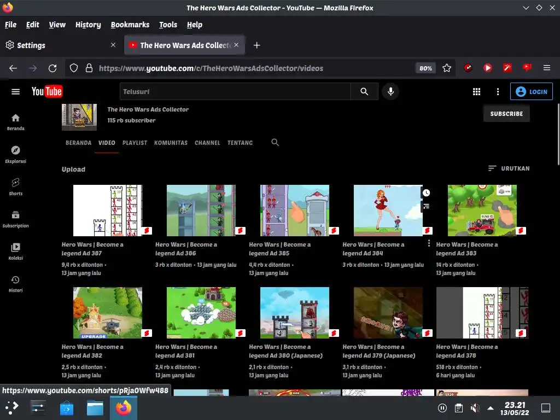Open the Tools menu
The image size is (560, 420).
coord(168,25)
